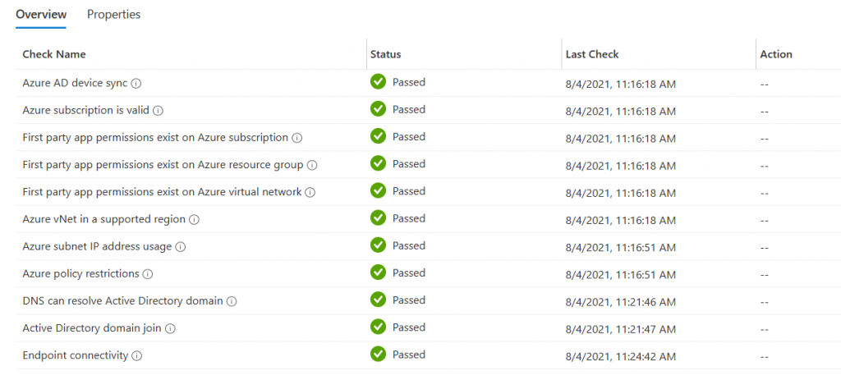Click info icon next to Endpoint connectivity
841x380 pixels.
[137, 356]
